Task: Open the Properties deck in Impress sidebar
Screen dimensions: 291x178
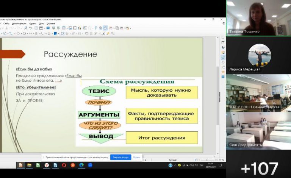Action: (x=223, y=43)
